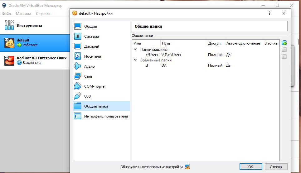This screenshot has width=301, height=173.
Task: Collapse the Папки машины tree node
Action: tap(135, 49)
